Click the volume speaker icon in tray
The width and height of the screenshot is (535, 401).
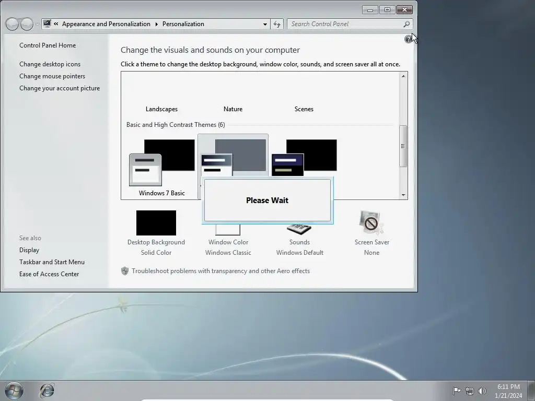point(482,391)
